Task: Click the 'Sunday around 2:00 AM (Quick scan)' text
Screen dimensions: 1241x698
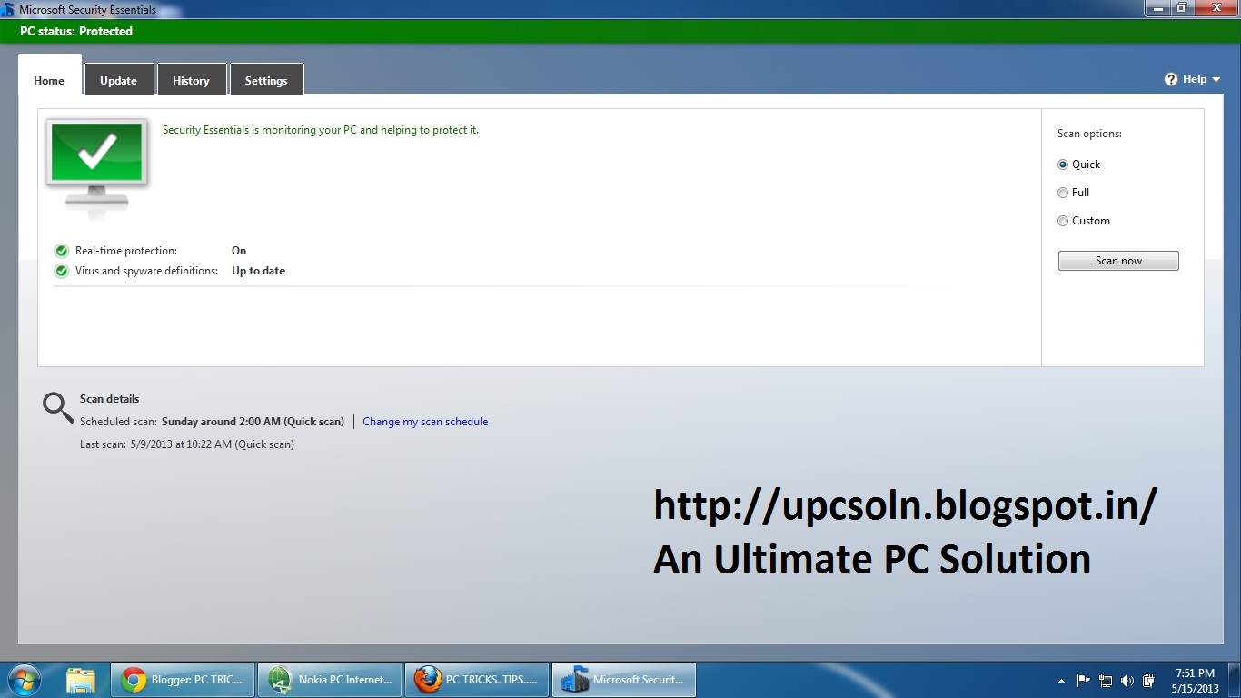Action: click(253, 422)
